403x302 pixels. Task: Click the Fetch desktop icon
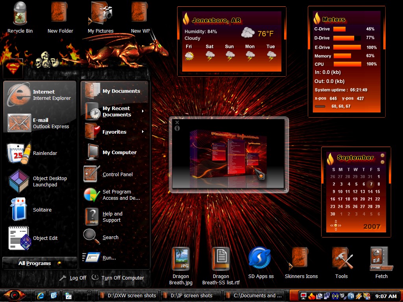coord(381,263)
